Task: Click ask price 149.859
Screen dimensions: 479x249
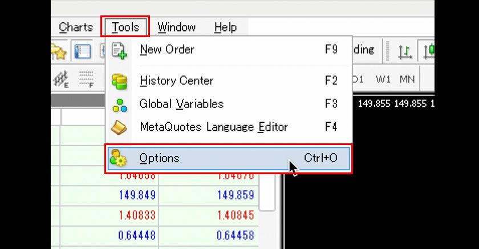Action: [236, 195]
